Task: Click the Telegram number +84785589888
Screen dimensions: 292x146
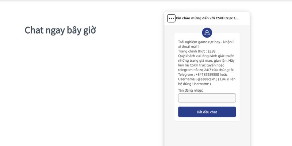Action: tap(207, 74)
